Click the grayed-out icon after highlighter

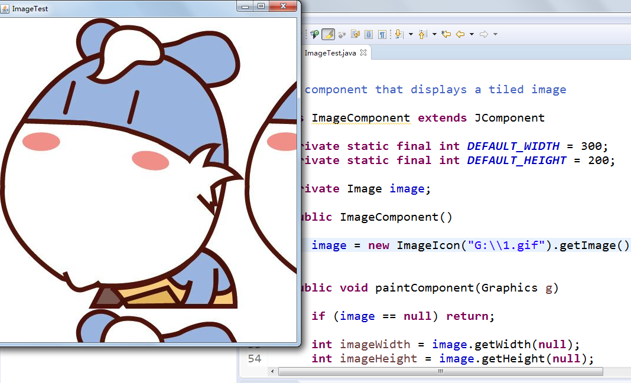pyautogui.click(x=342, y=35)
